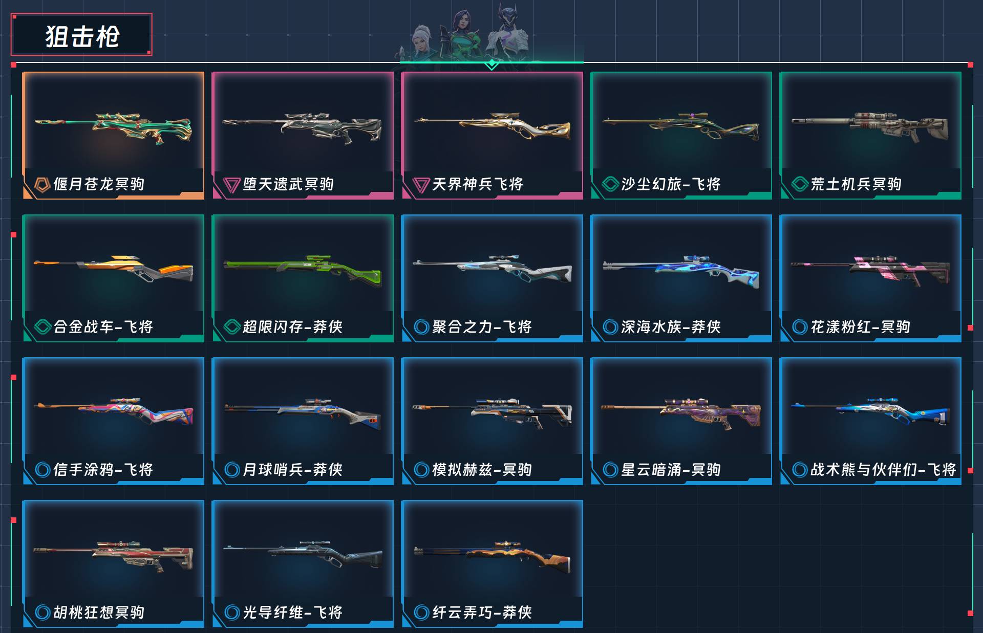Click the pink triangle icon beside 堕天遗武冥驹
The height and width of the screenshot is (633, 983).
point(232,185)
